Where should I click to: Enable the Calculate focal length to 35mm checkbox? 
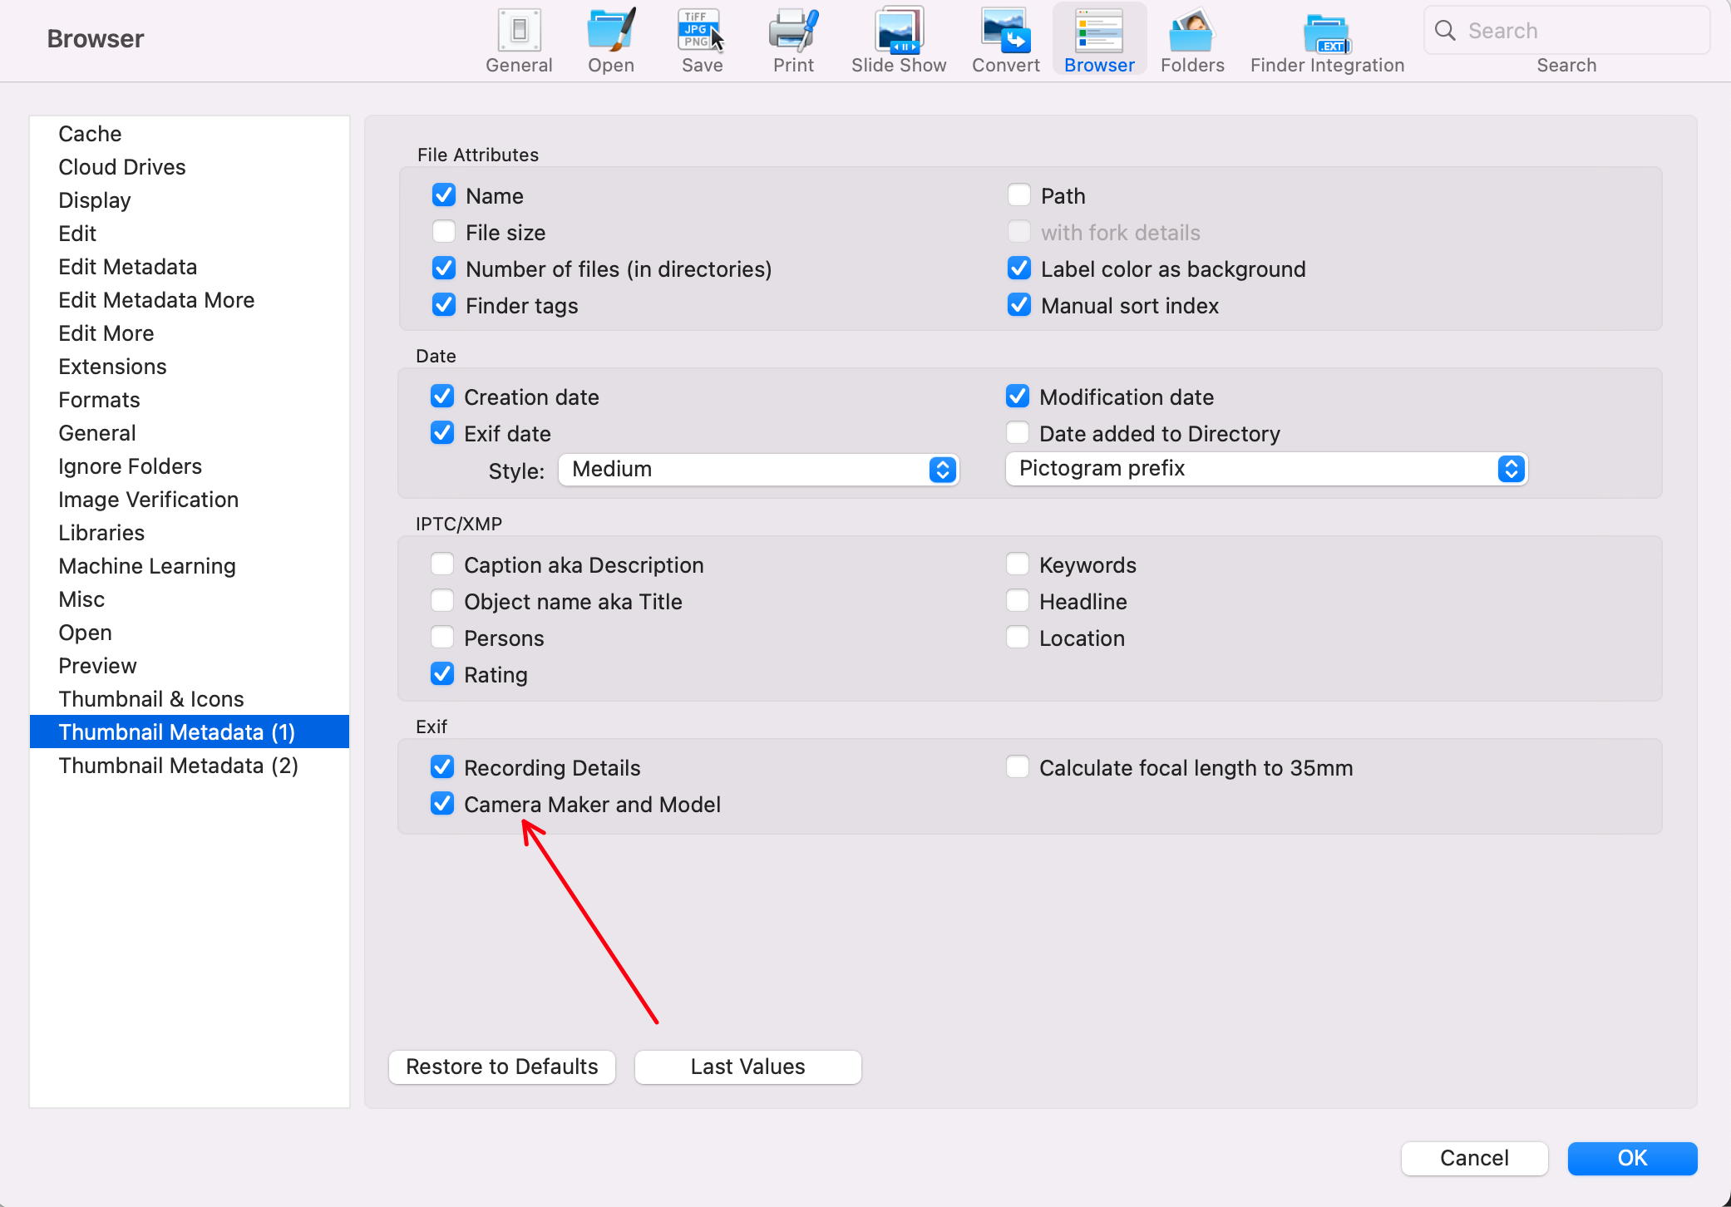click(1018, 768)
